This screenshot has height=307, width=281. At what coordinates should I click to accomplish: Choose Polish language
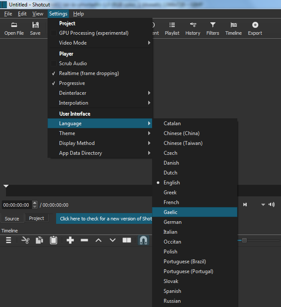195,252
